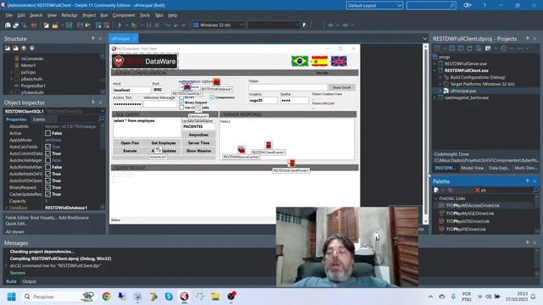Toggle the AutoSortOnOpen property checkbox
This screenshot has width=543, height=305.
pyautogui.click(x=48, y=180)
